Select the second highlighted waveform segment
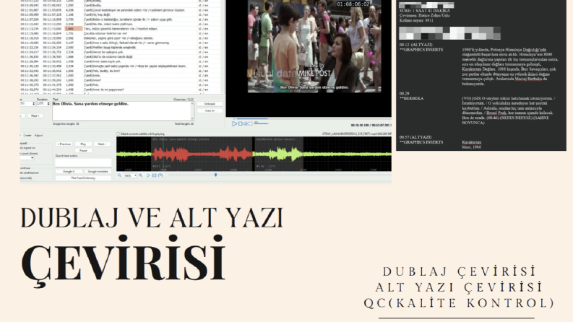The width and height of the screenshot is (573, 322). pos(278,154)
